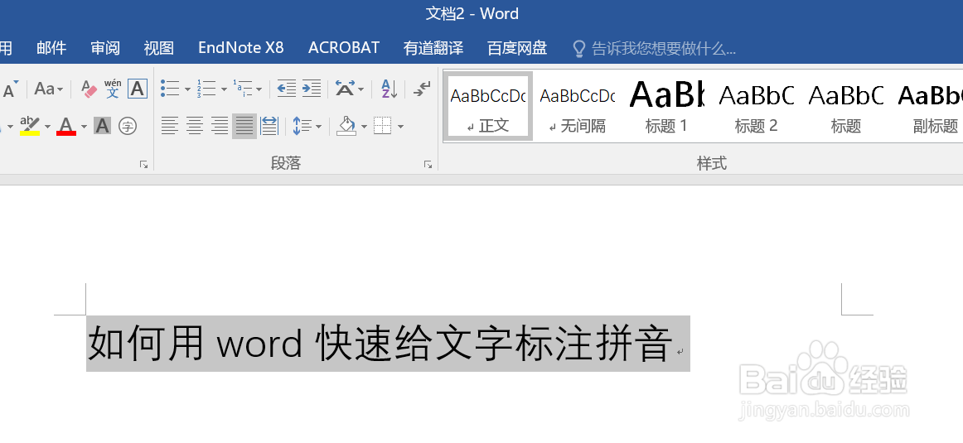The width and height of the screenshot is (963, 443).
Task: Clear all formatting with the eraser icon
Action: click(x=89, y=89)
